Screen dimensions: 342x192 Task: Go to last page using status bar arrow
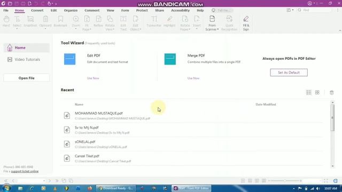coord(57,181)
